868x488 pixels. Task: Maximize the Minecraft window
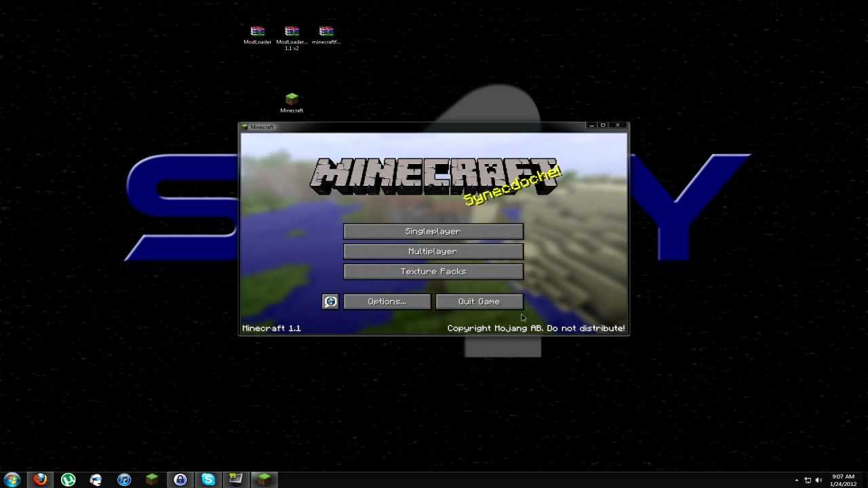603,125
